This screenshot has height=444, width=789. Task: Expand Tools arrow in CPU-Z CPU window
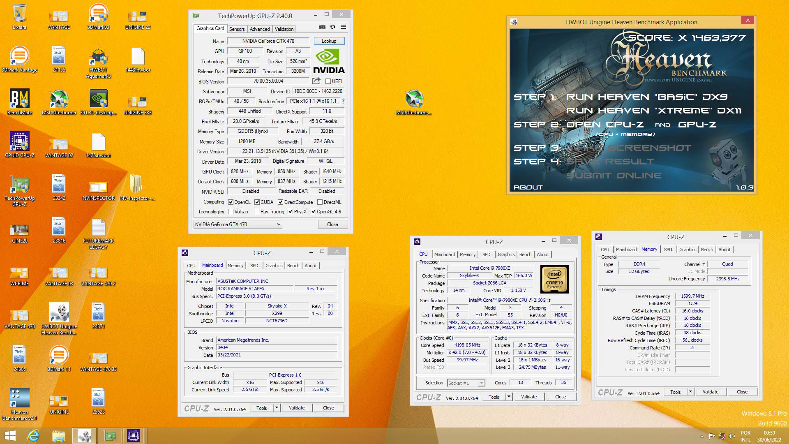(509, 397)
